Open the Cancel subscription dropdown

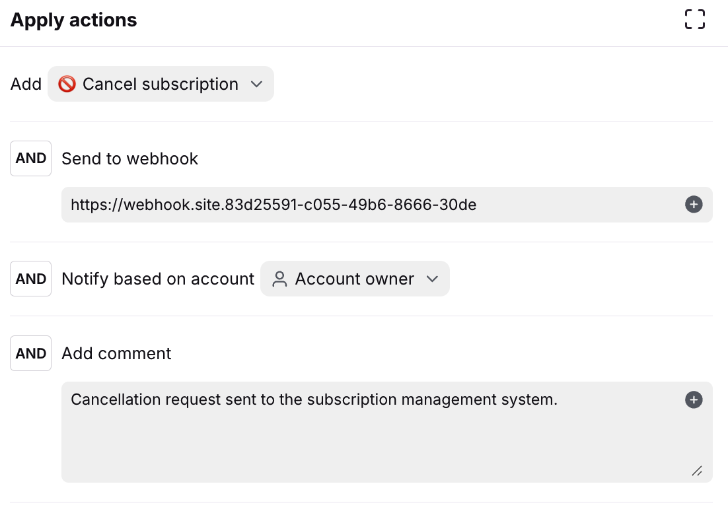tap(161, 85)
